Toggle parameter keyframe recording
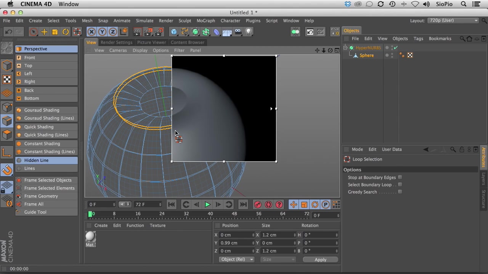Screen dimensions: 488x274 click(x=326, y=205)
